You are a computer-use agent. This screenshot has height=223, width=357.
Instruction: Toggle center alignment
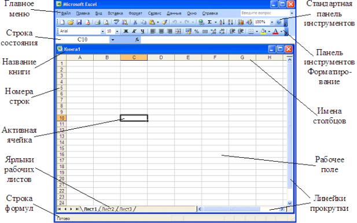pyautogui.click(x=161, y=31)
